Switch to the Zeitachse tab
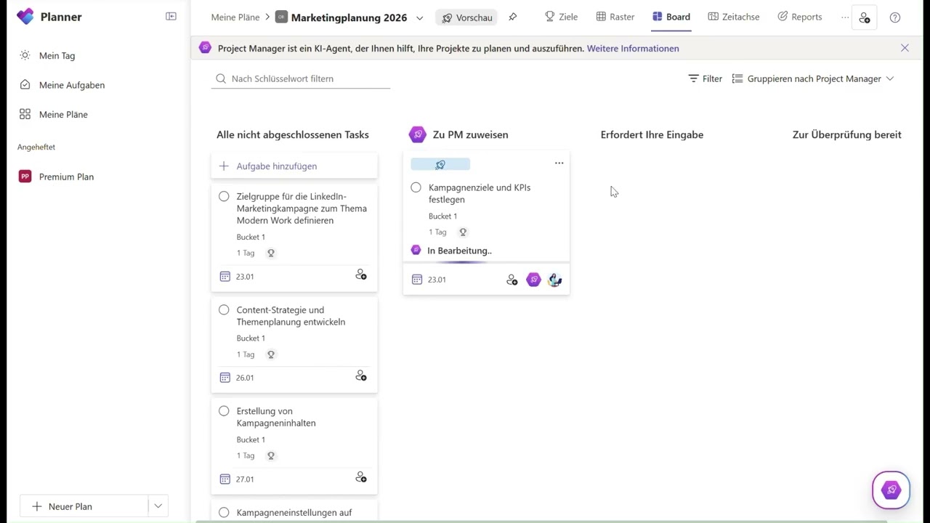 (x=734, y=17)
